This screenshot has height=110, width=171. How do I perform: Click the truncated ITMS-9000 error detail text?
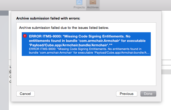point(89,51)
